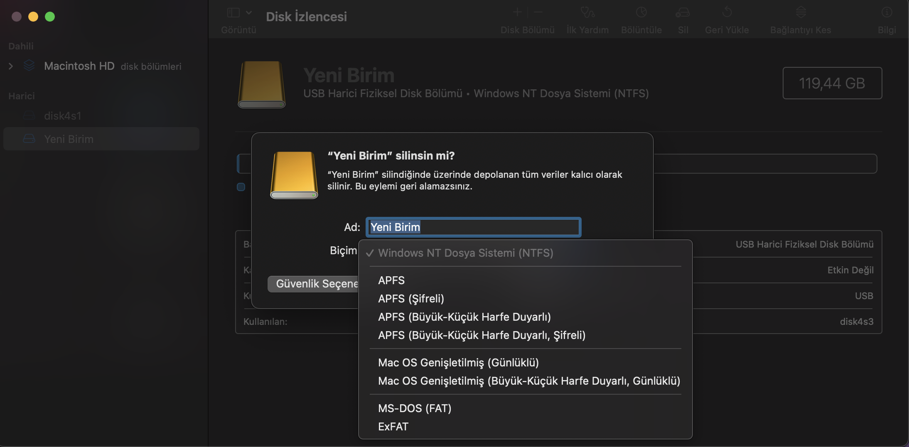
Task: Expand the Macintosh HD disclosure arrow
Action: [11, 66]
